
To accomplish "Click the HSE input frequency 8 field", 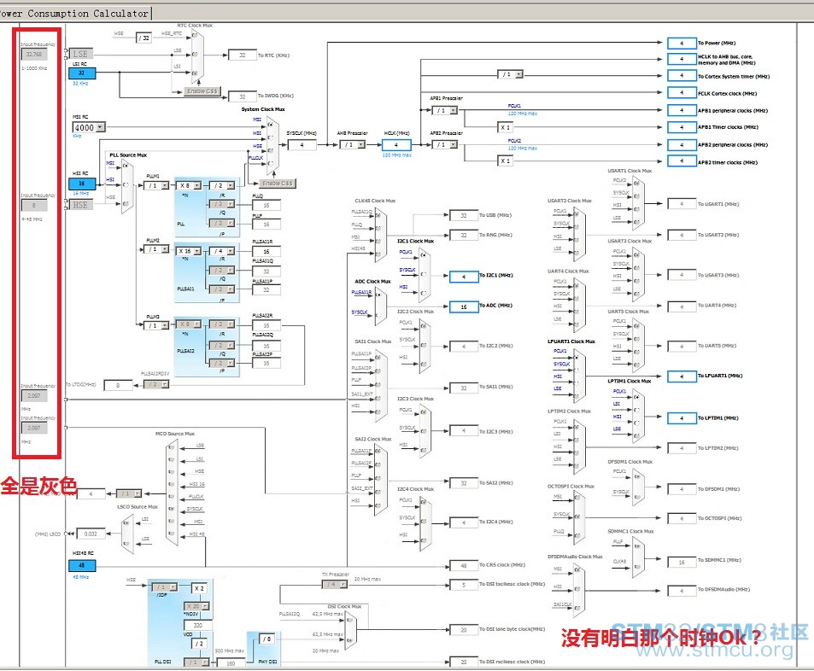I will [34, 206].
